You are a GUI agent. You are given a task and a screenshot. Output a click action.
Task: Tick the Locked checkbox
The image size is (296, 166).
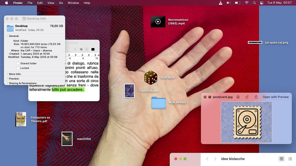click(x=18, y=68)
